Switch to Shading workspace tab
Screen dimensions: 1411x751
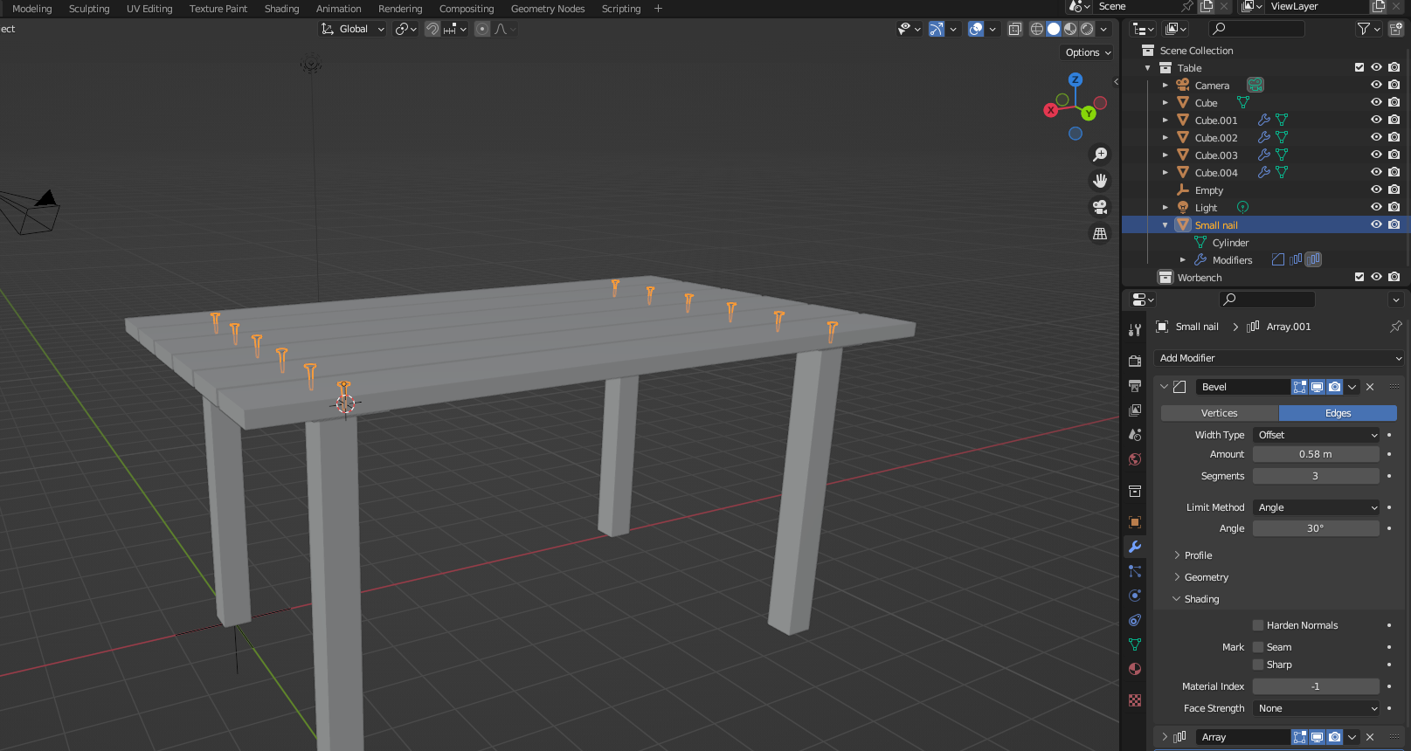click(281, 9)
